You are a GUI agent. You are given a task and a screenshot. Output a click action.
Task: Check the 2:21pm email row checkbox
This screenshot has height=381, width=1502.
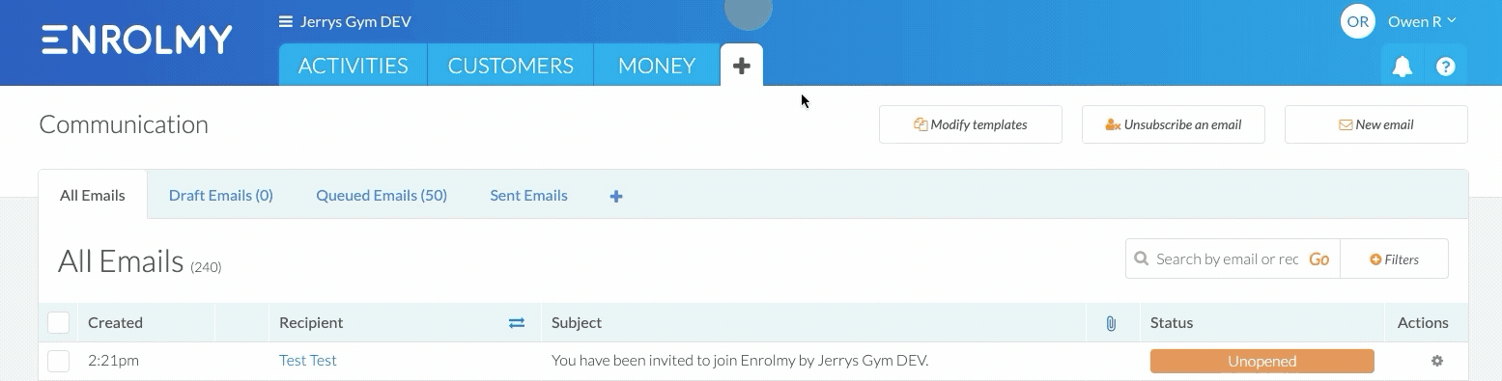[x=58, y=361]
